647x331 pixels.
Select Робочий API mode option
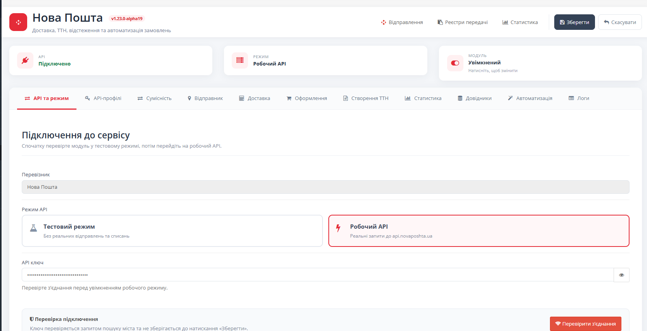pos(479,231)
